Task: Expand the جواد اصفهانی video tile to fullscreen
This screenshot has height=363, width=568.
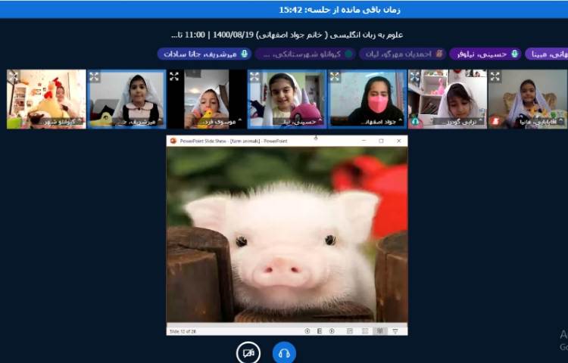Action: coord(335,76)
